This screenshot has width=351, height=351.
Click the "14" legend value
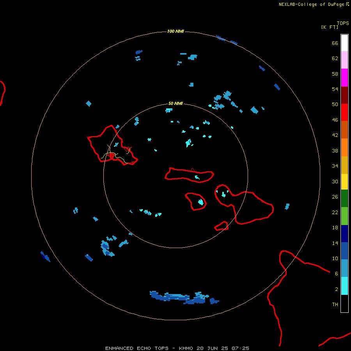[x=335, y=243]
